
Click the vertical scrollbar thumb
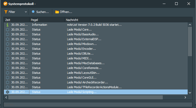click(190, 42)
